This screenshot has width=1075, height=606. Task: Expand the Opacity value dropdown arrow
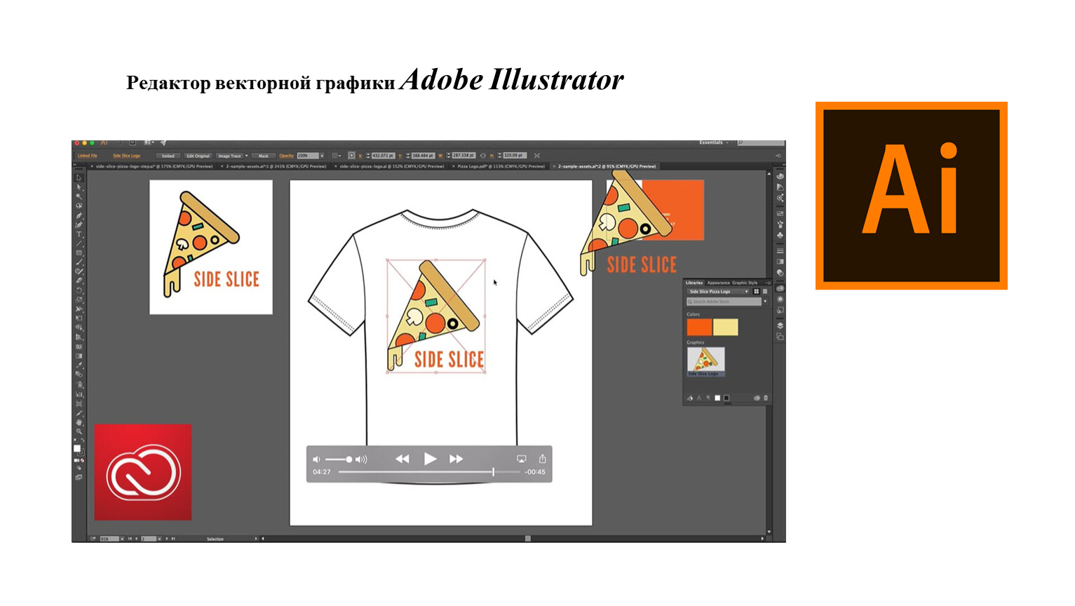coord(323,156)
